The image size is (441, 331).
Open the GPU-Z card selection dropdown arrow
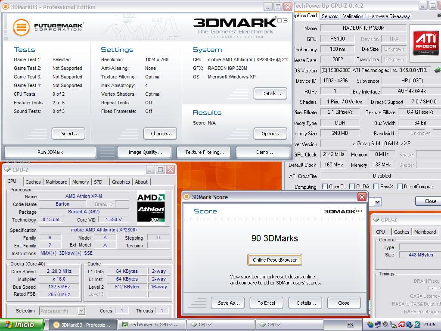(377, 202)
